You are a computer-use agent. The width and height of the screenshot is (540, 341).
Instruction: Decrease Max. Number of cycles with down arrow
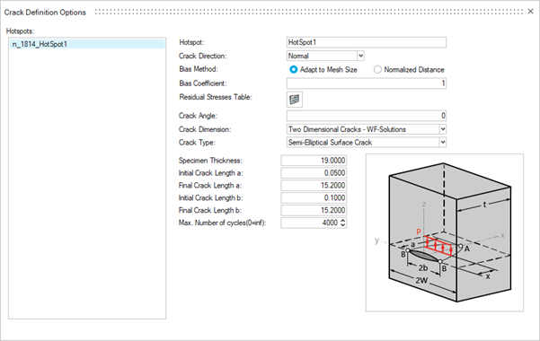pyautogui.click(x=342, y=225)
